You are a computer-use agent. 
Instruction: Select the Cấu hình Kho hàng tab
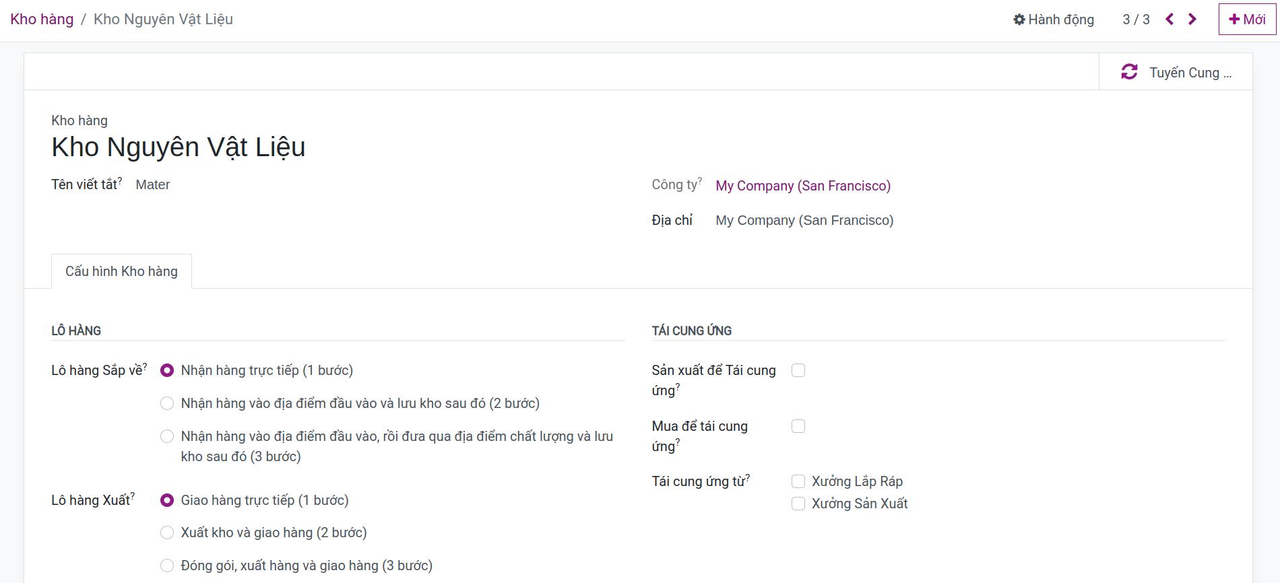click(x=121, y=271)
